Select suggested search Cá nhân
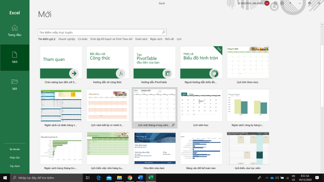 [83, 39]
